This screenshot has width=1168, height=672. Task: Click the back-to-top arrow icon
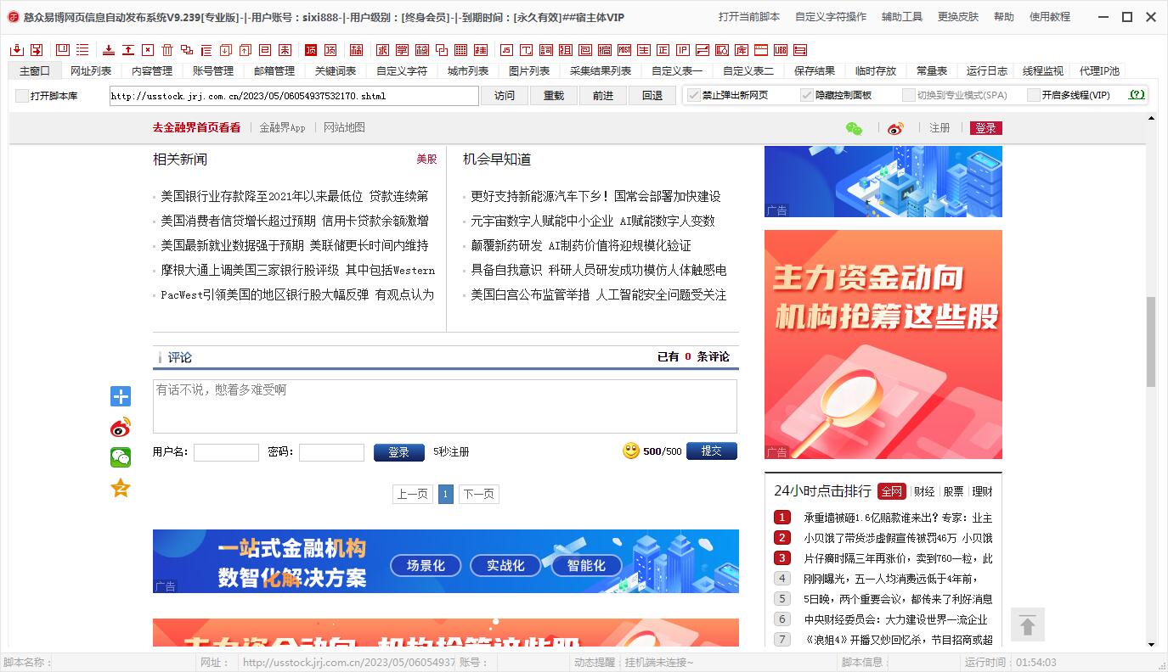pyautogui.click(x=1028, y=625)
